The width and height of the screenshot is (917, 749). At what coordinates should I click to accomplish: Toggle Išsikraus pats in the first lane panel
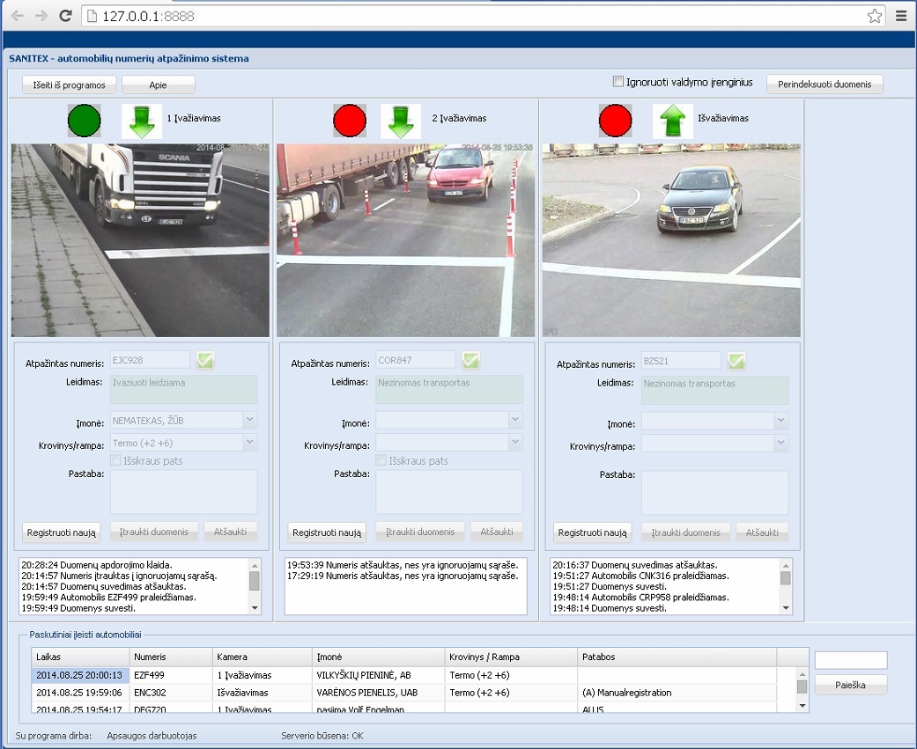[x=114, y=460]
